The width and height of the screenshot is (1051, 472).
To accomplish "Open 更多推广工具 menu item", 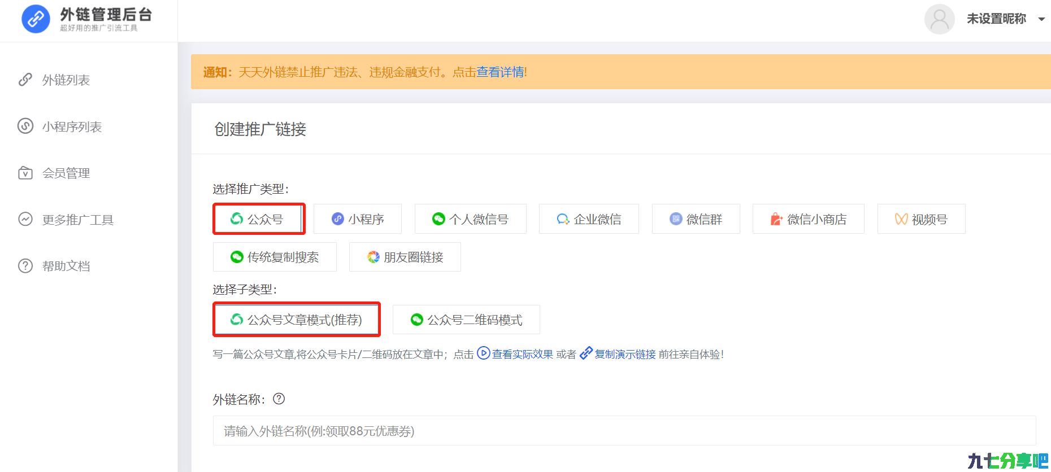I will click(x=78, y=219).
